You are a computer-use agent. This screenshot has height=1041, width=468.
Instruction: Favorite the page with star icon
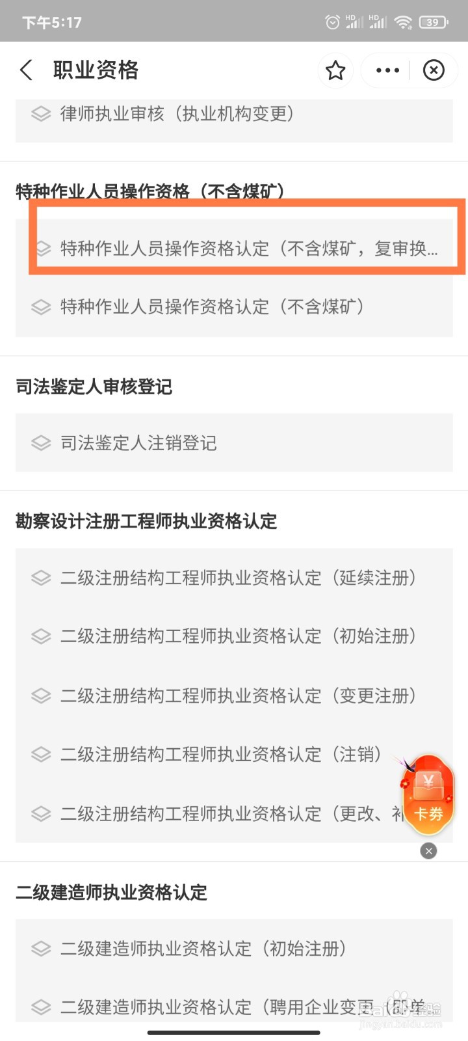point(335,70)
